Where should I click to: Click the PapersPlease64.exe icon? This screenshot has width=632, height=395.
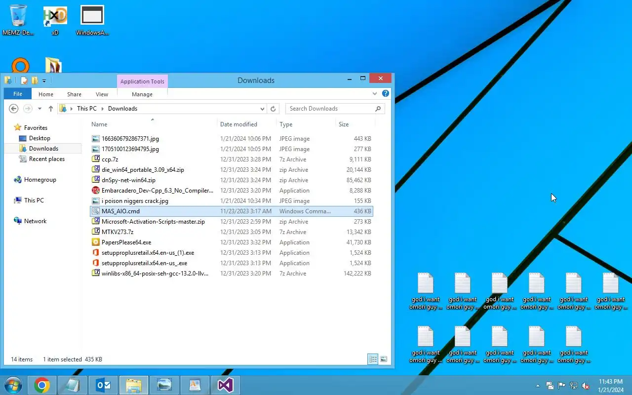[x=96, y=242]
